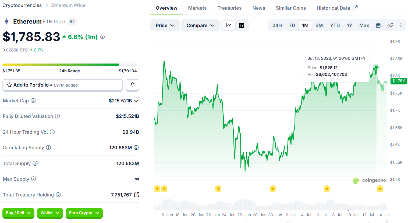The width and height of the screenshot is (408, 223).
Task: Switch to the TradingView chart view
Action: pyautogui.click(x=242, y=25)
